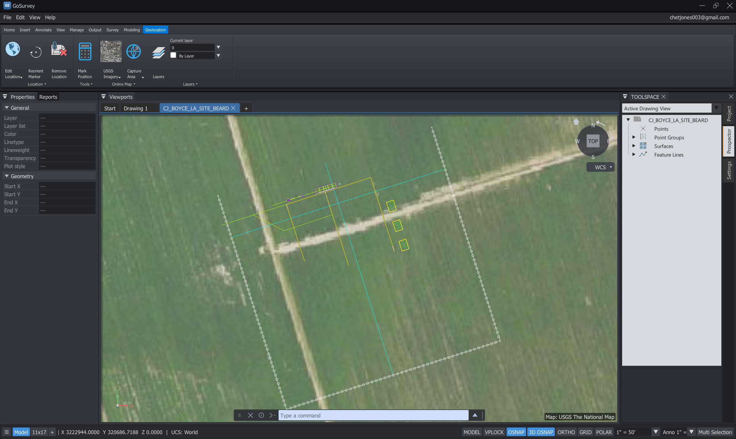Click the command line cancel X icon

pos(250,415)
